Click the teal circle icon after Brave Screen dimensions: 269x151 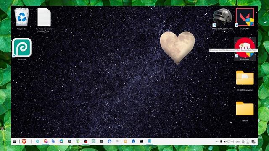click(37, 141)
